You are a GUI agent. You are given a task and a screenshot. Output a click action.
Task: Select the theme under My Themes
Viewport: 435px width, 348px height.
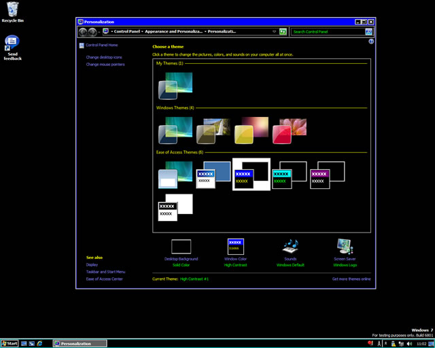(x=175, y=86)
